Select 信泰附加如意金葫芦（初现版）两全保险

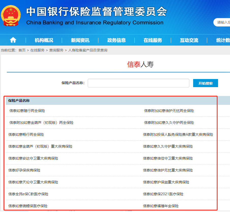tap(41, 123)
